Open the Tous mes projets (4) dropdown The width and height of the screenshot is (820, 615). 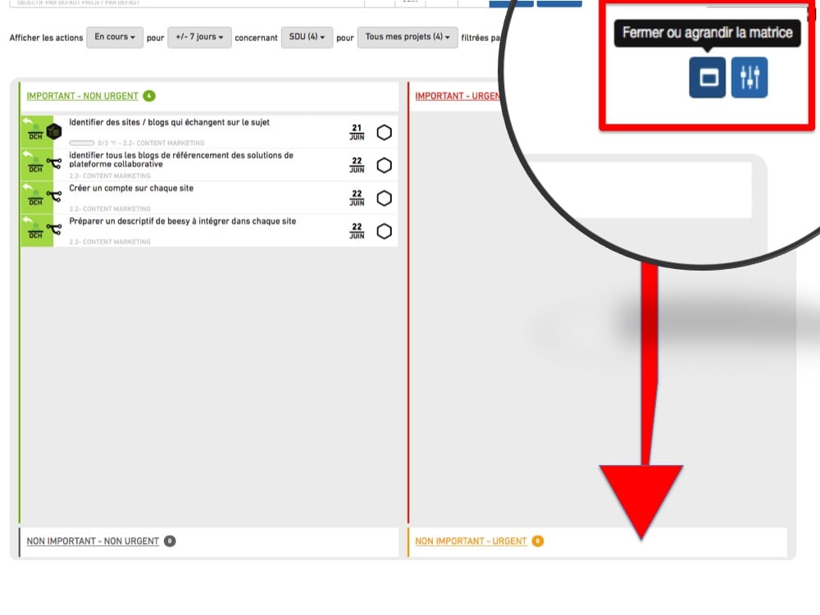pos(408,37)
